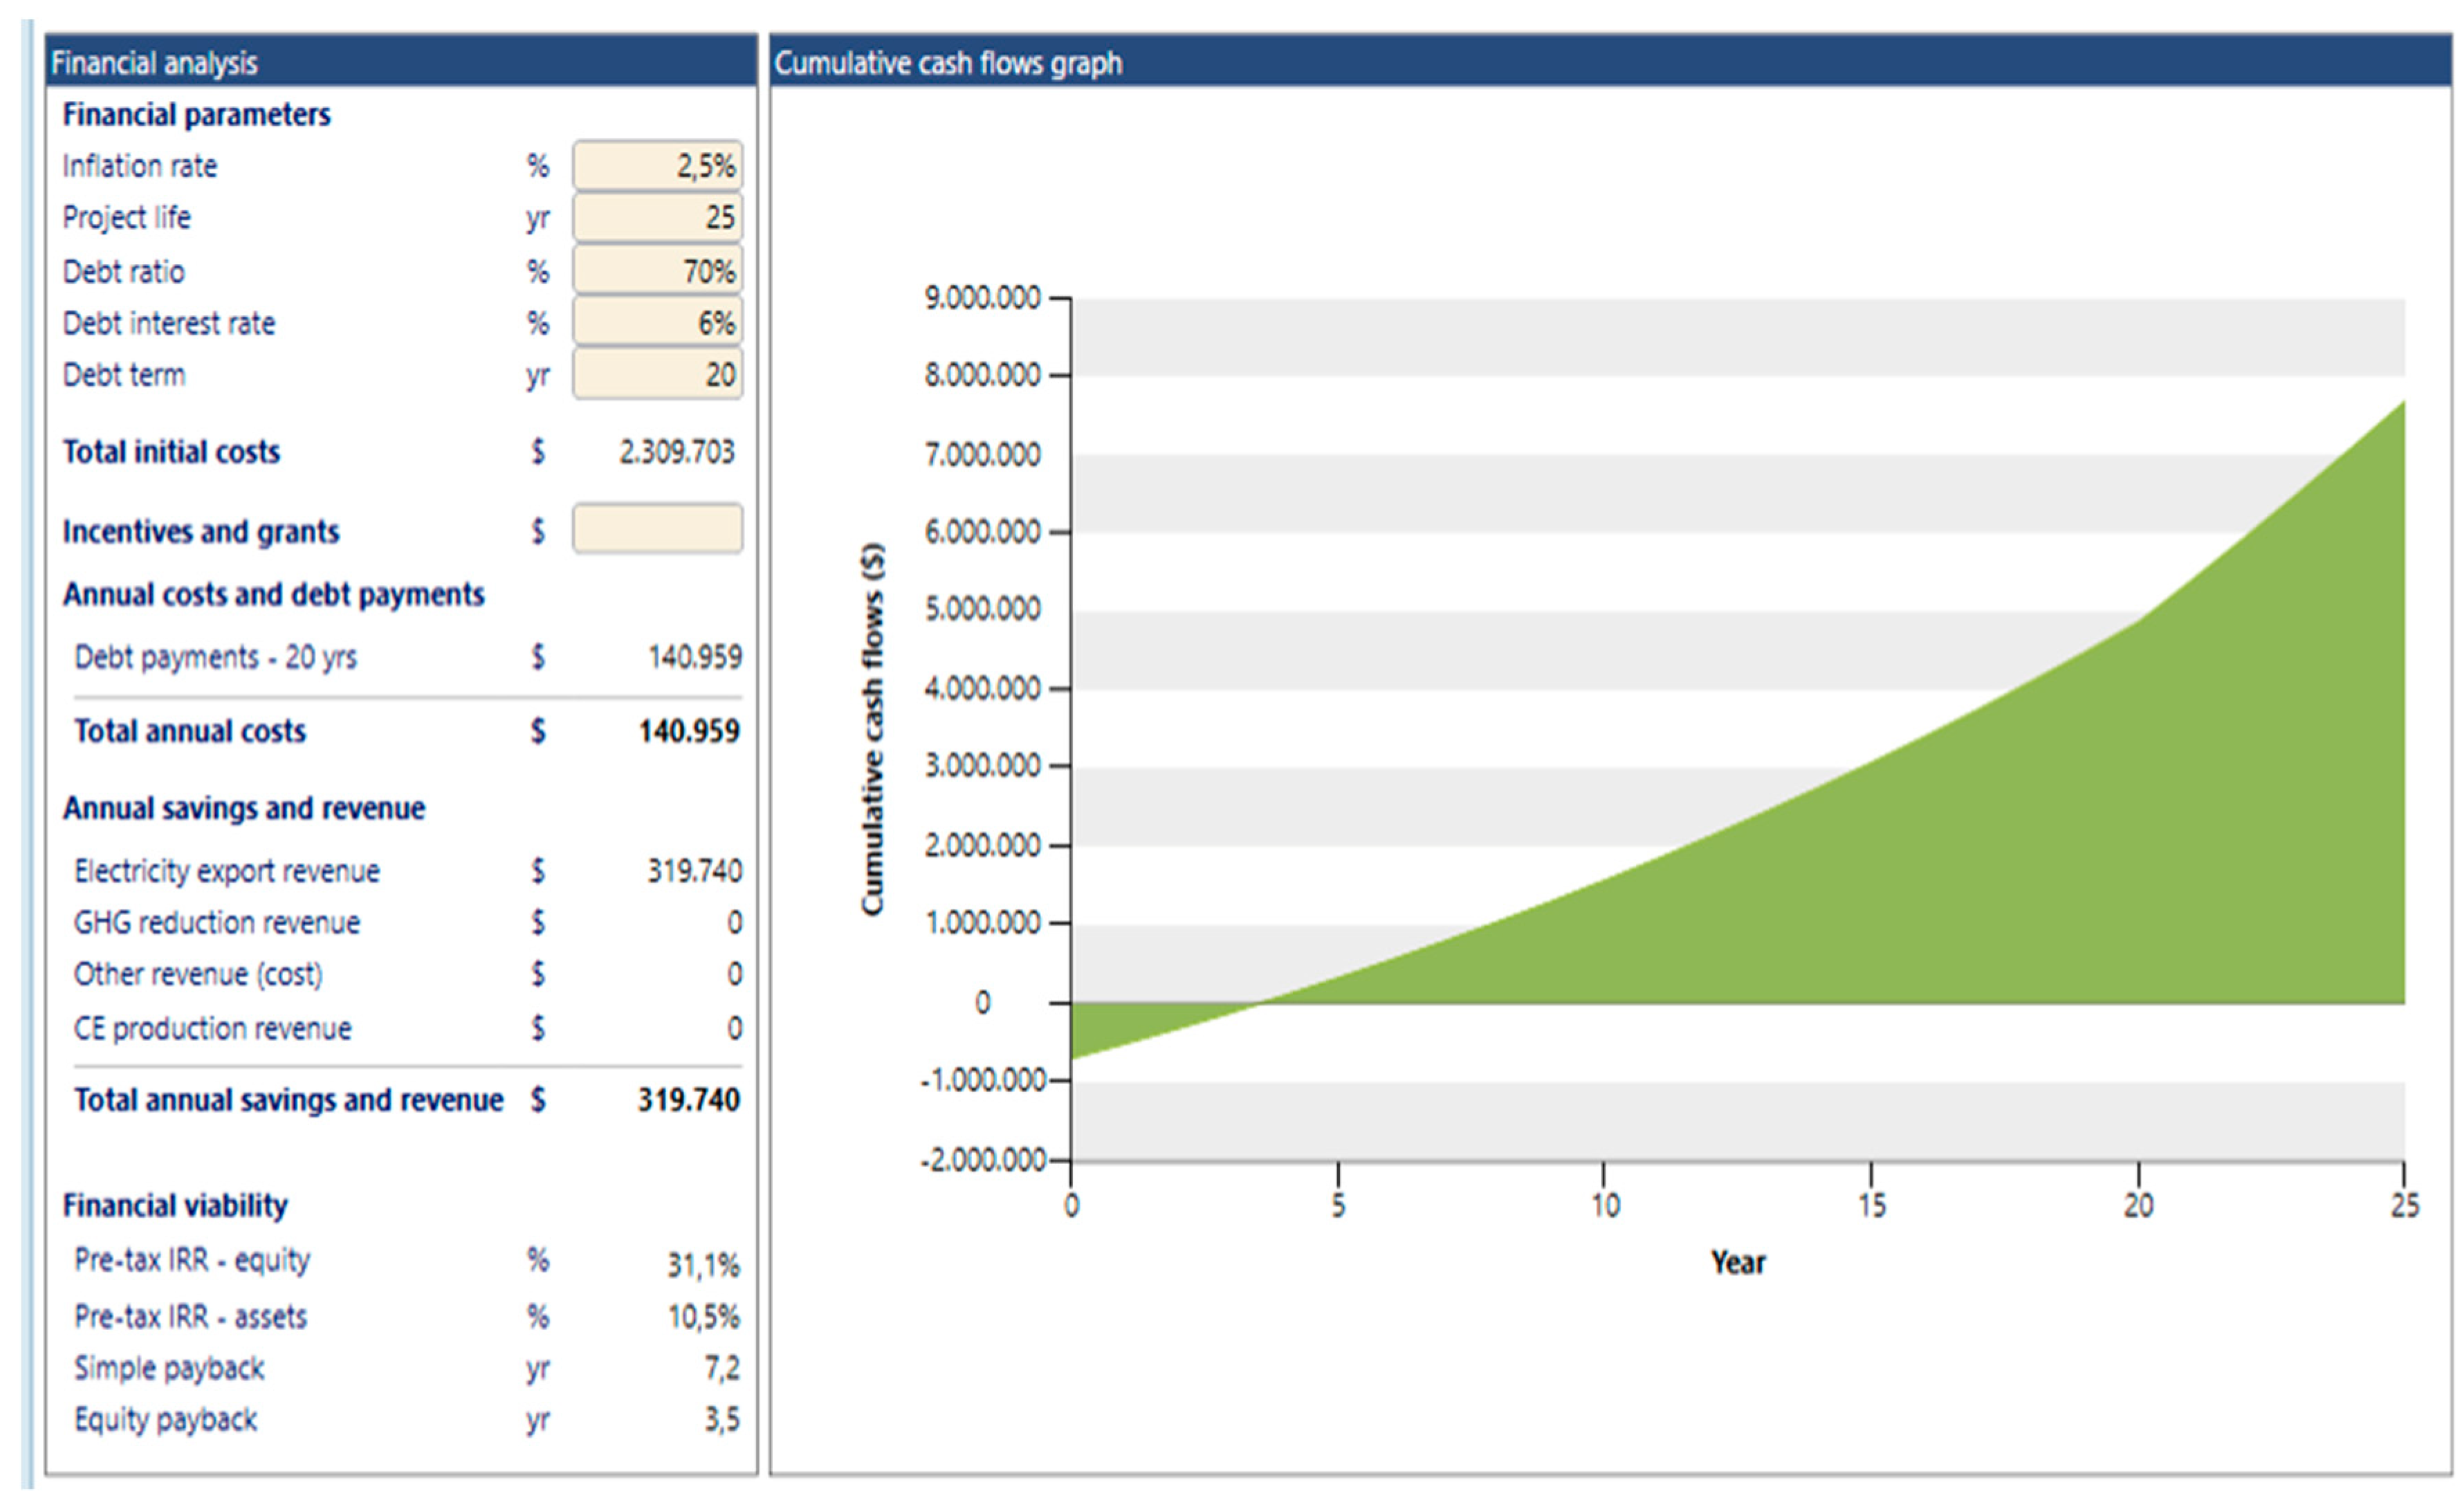2464x1498 pixels.
Task: Click the Debt interest rate field
Action: click(657, 322)
